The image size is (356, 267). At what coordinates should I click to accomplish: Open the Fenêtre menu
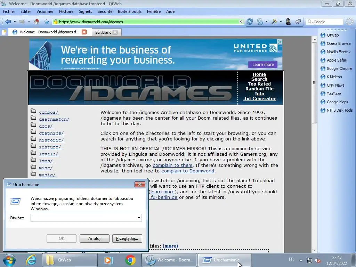pyautogui.click(x=154, y=11)
